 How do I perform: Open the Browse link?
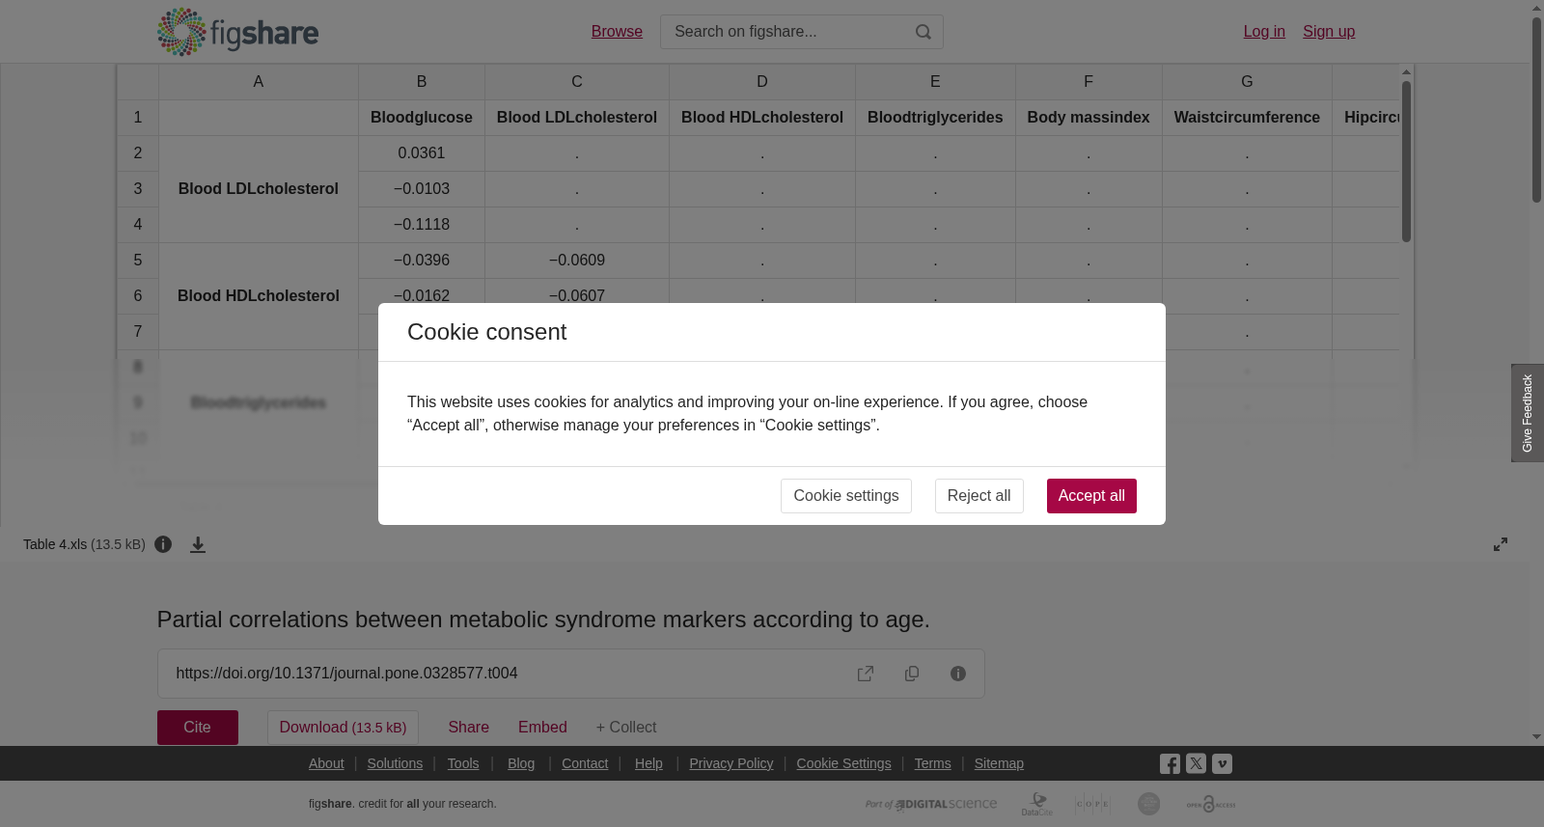pos(617,32)
